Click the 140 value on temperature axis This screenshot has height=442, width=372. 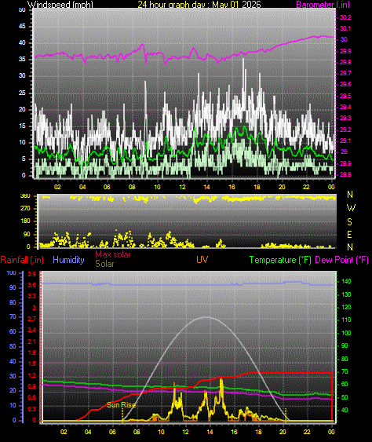tap(346, 281)
